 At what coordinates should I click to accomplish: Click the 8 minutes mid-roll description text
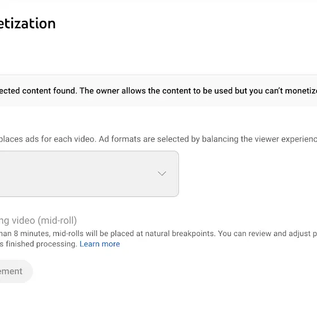(x=158, y=239)
